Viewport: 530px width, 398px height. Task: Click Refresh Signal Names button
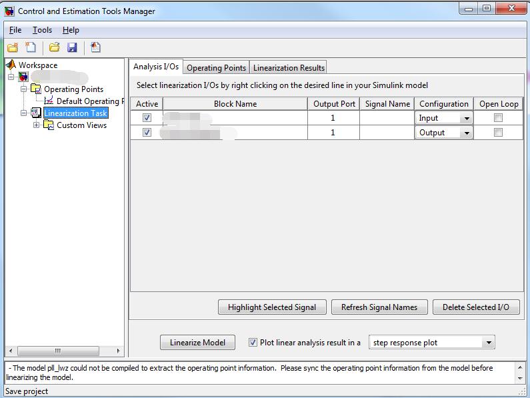[x=379, y=307]
